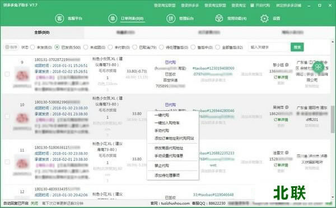This screenshot has width=336, height=208.
Task: Click the 开启代购 icon in title bar
Action: 252,5
